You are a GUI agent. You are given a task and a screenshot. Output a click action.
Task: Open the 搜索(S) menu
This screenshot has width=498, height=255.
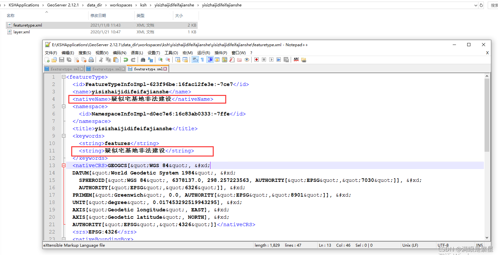pyautogui.click(x=85, y=53)
